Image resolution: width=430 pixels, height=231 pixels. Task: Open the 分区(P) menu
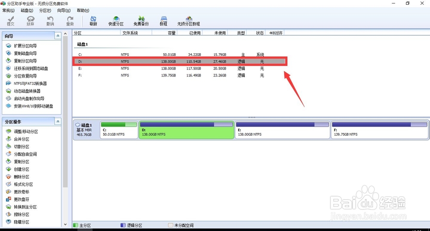[x=45, y=10]
